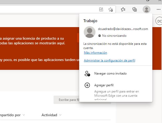Select Agregar perfil option
Viewport: 162px width, 123px height.
116,85
